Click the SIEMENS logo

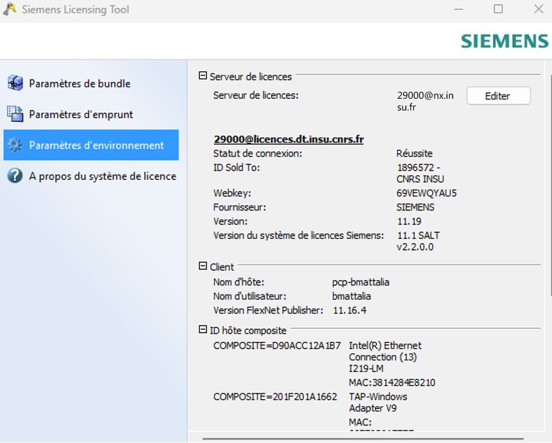pyautogui.click(x=505, y=41)
